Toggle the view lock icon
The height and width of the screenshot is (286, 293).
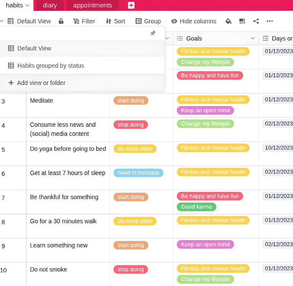click(x=61, y=21)
